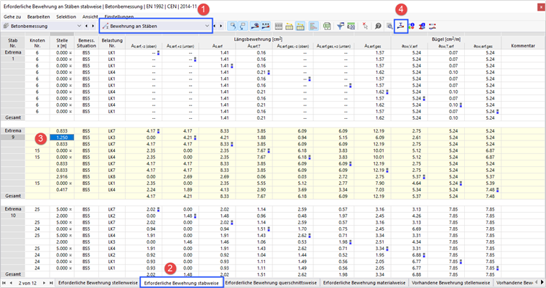Jump to last table page arrow
The width and height of the screenshot is (546, 288).
point(51,283)
